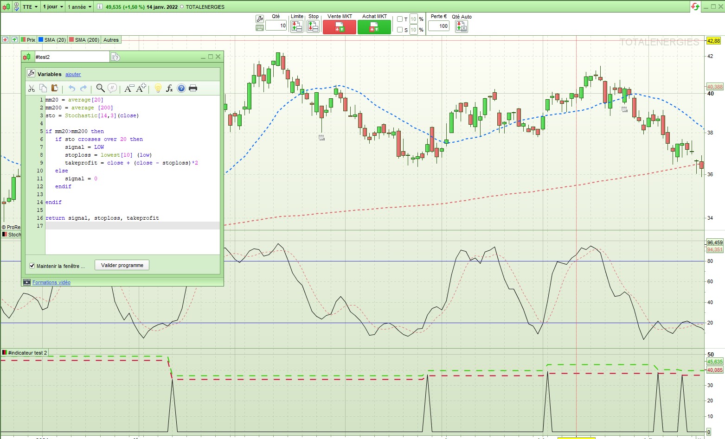Click code line 16 return statement
725x439 pixels.
(102, 218)
